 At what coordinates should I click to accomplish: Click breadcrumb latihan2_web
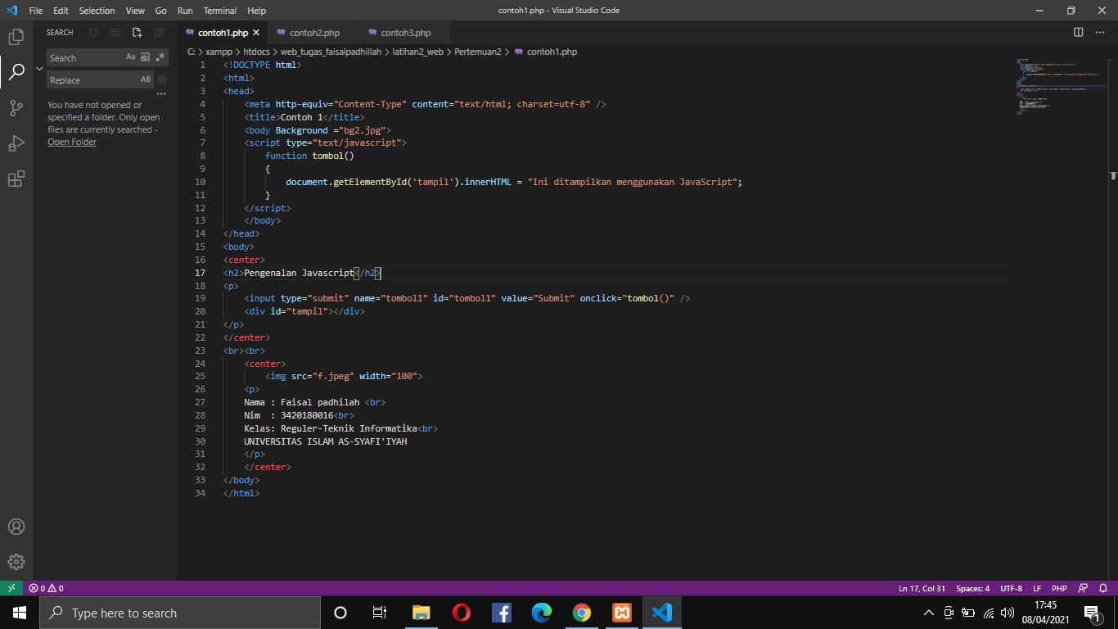coord(418,52)
